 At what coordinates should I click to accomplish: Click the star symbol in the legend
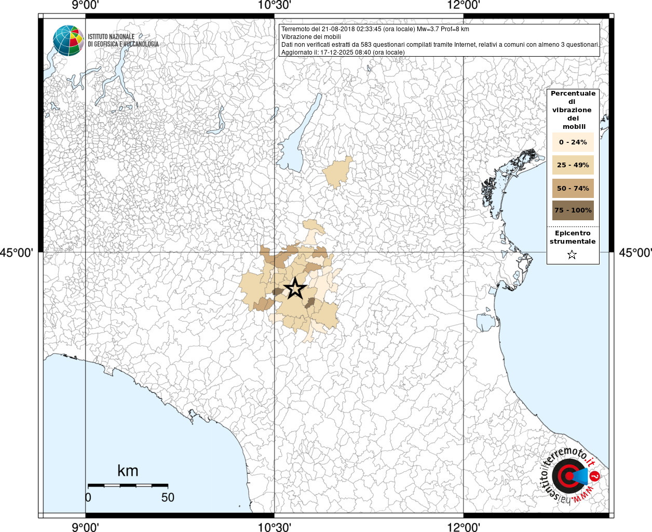(572, 255)
